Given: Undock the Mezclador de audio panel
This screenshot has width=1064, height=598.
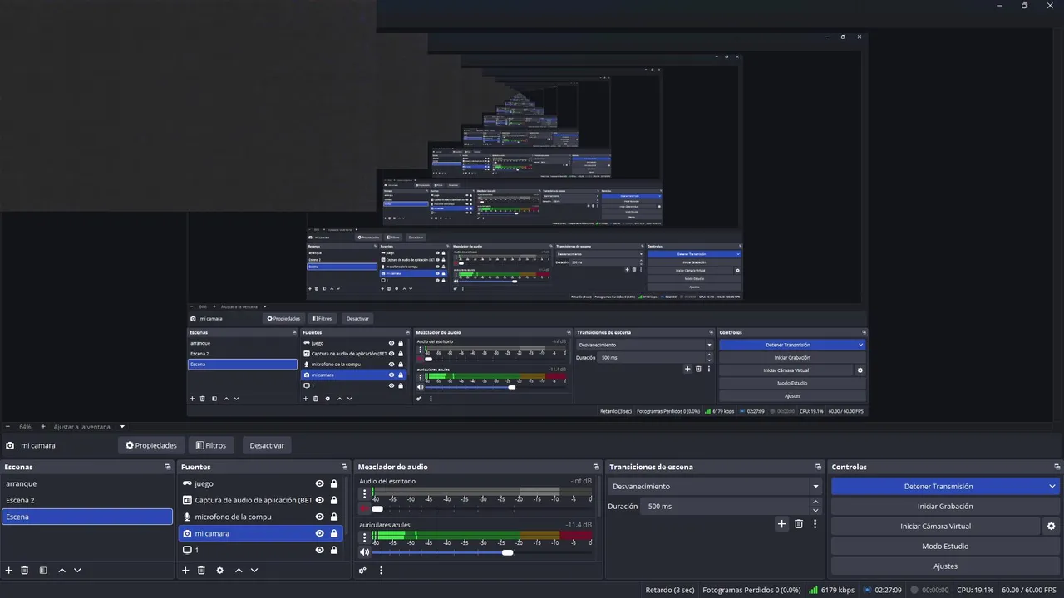Looking at the screenshot, I should pyautogui.click(x=595, y=467).
